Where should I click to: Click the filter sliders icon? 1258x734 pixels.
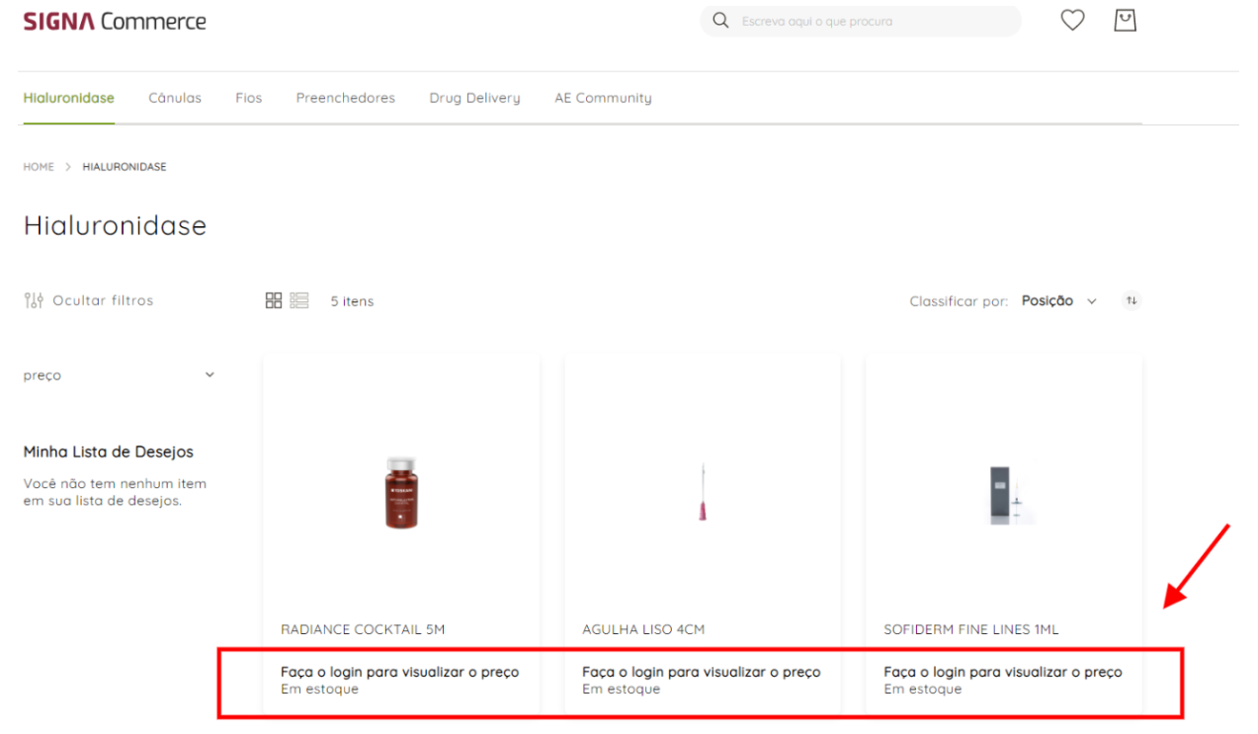tap(34, 300)
